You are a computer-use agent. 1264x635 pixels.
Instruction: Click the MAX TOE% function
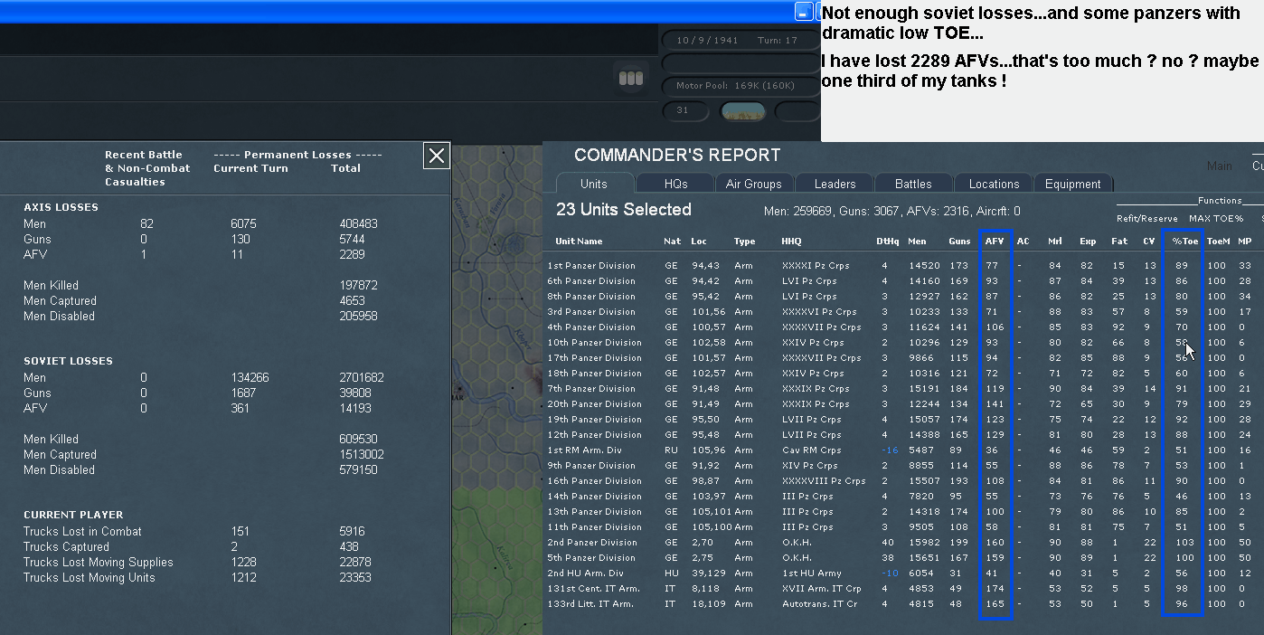click(x=1217, y=218)
